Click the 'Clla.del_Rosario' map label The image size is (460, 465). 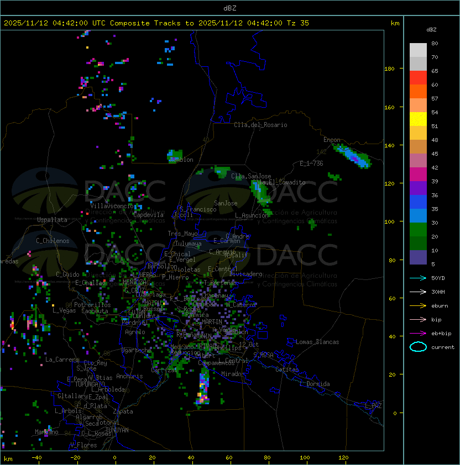click(260, 125)
